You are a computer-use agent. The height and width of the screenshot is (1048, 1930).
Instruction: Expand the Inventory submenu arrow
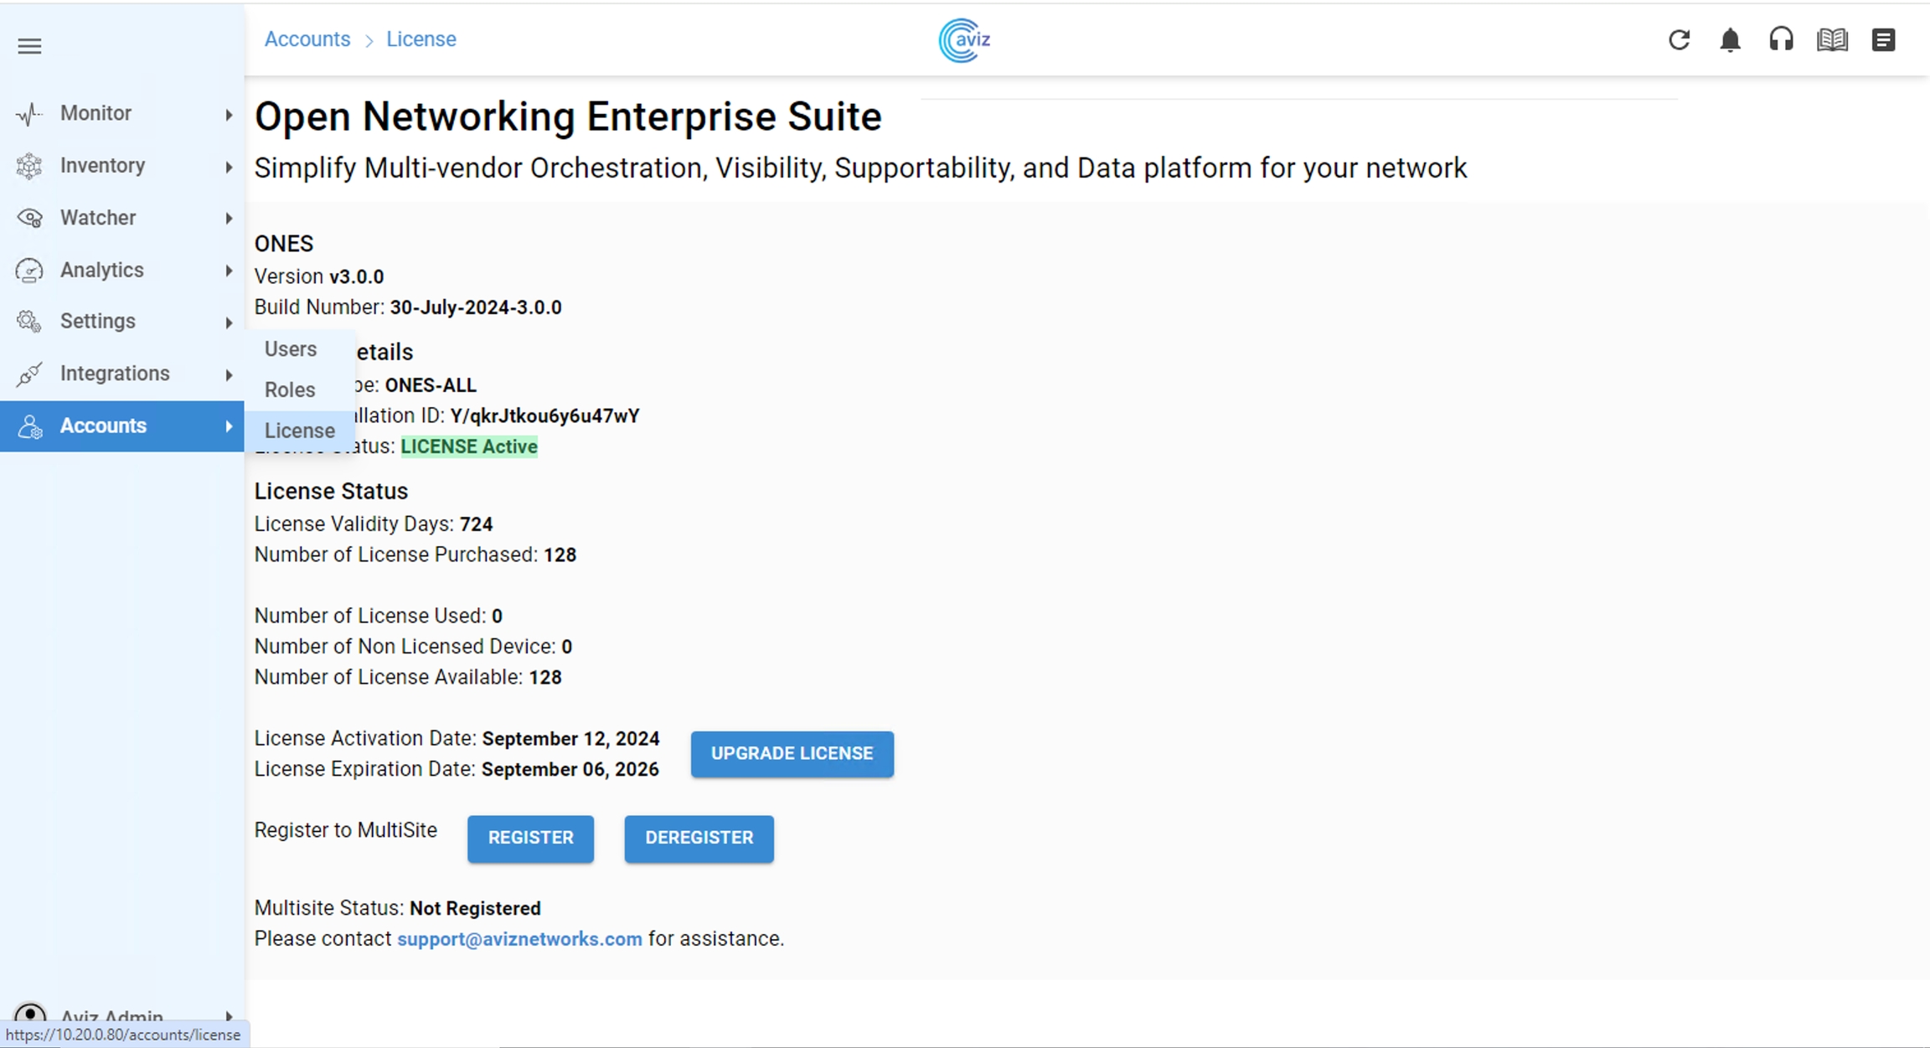click(229, 167)
